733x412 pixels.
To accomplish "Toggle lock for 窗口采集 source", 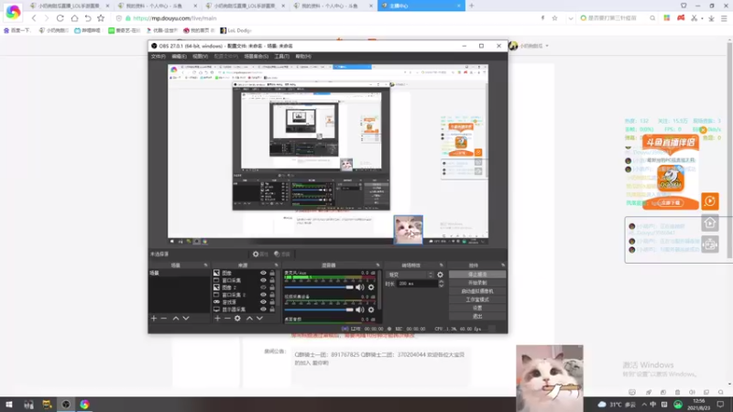I will click(272, 280).
